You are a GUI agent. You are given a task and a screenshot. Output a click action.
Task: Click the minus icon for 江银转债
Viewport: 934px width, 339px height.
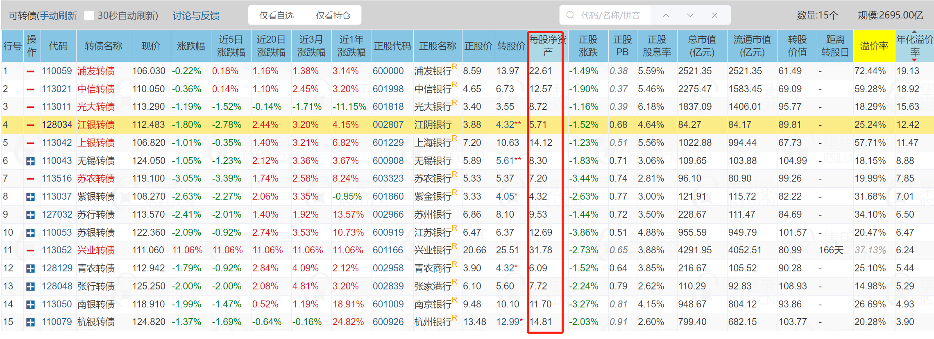[x=30, y=125]
